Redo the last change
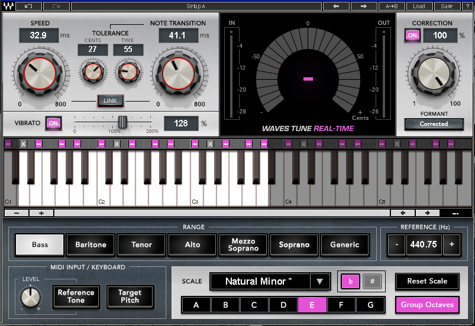 pyautogui.click(x=56, y=6)
